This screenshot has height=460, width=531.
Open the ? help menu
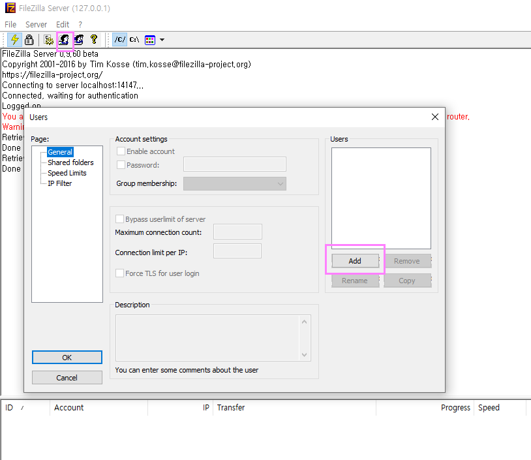click(x=80, y=24)
